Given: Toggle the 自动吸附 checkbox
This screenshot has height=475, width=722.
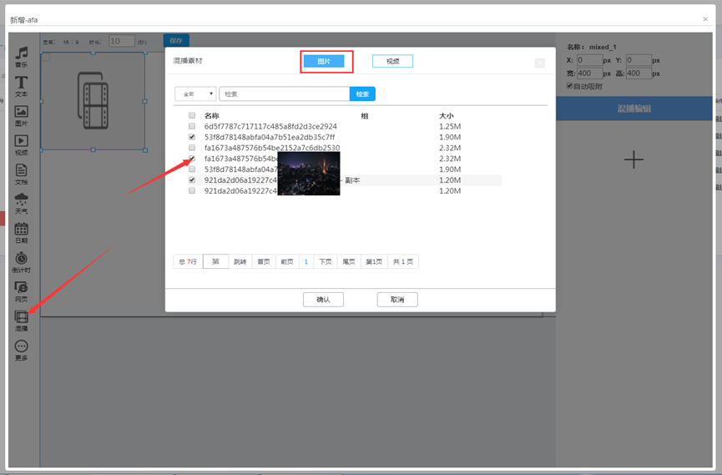Looking at the screenshot, I should (570, 86).
